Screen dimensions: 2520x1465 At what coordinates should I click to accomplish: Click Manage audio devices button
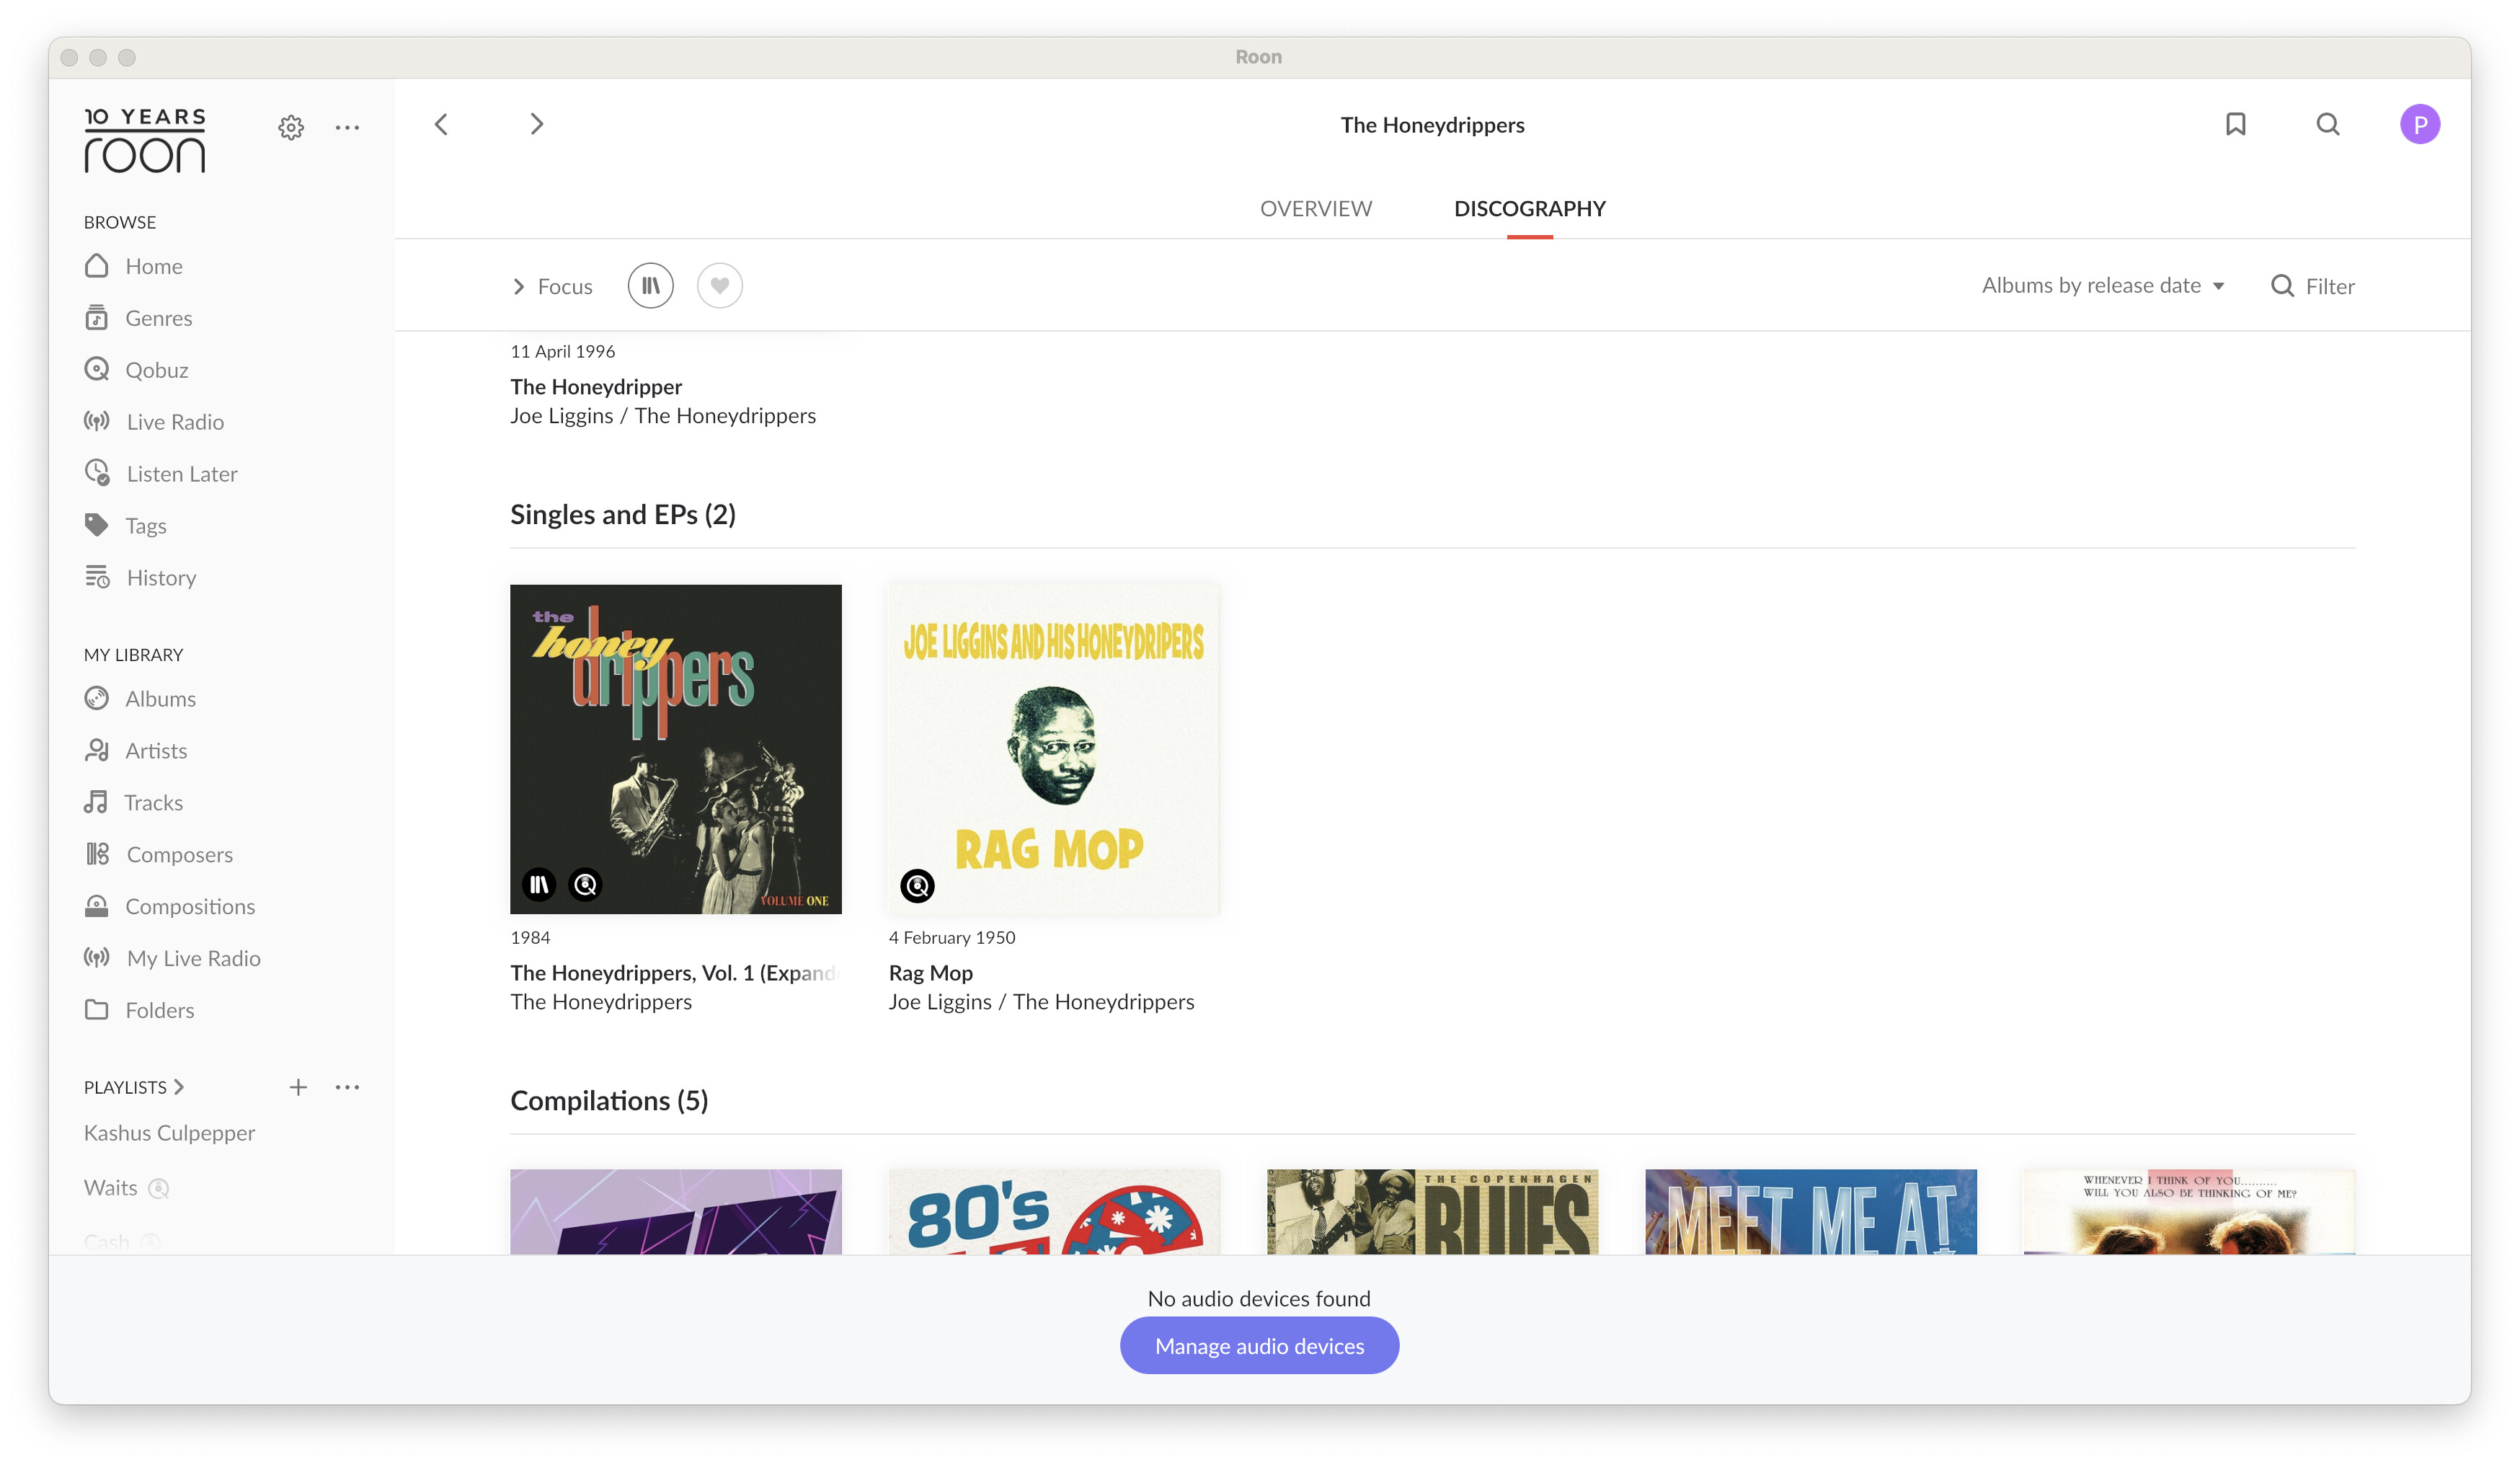coord(1260,1346)
